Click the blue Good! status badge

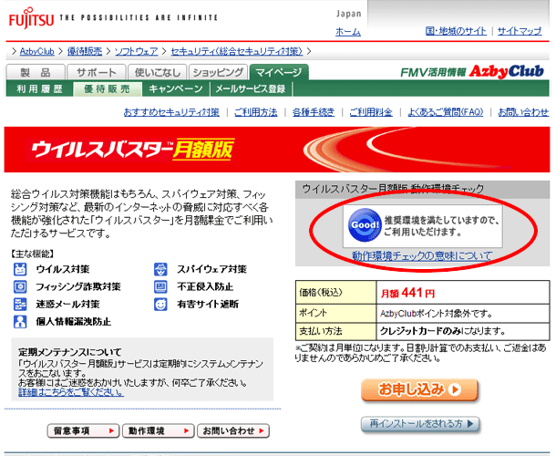pos(365,225)
